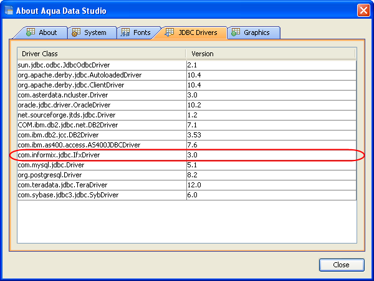Sort by the Driver Class column header
This screenshot has width=374, height=281.
(102, 54)
